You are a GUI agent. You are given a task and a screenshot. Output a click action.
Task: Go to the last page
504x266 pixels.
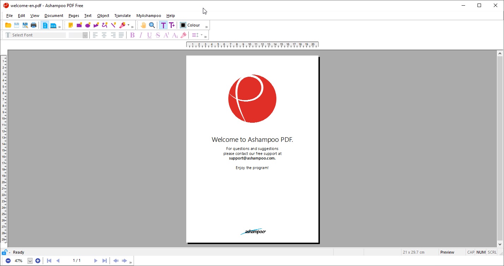104,261
